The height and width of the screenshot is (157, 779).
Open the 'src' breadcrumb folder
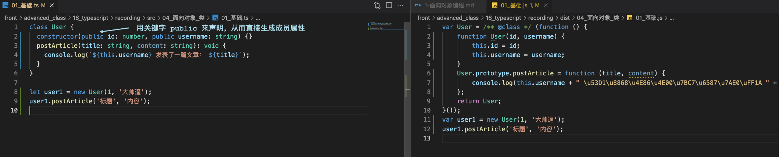151,18
